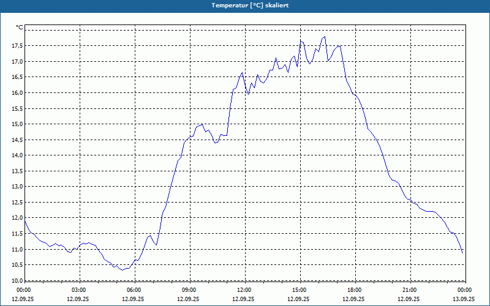The height and width of the screenshot is (306, 490).
Task: Click the 12.09.25 date beneath 15:00
Action: point(298,299)
